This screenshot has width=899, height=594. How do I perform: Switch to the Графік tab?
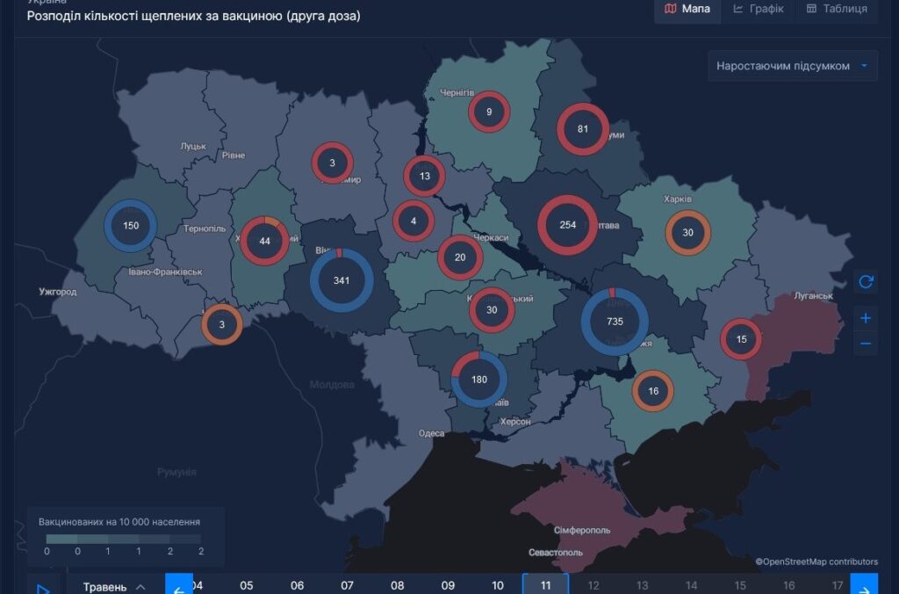[766, 11]
